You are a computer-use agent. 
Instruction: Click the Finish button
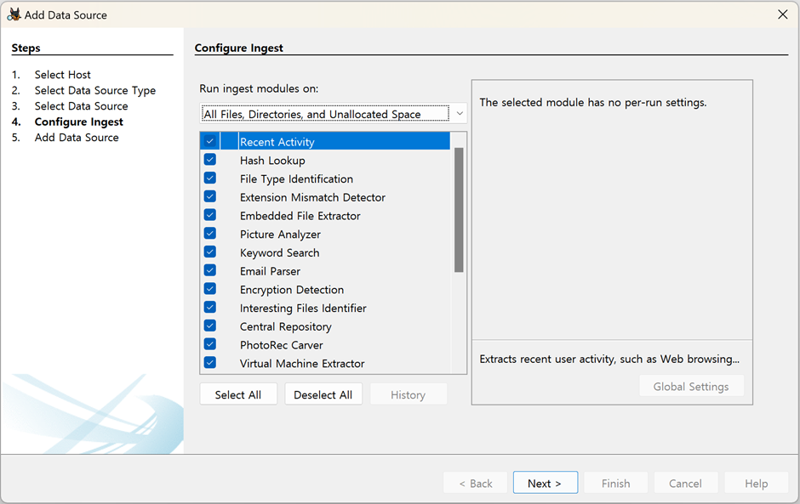(x=616, y=483)
